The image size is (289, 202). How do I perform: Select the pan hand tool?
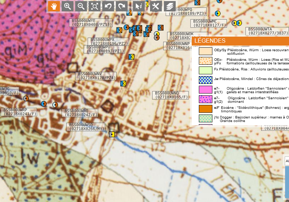coord(54,6)
